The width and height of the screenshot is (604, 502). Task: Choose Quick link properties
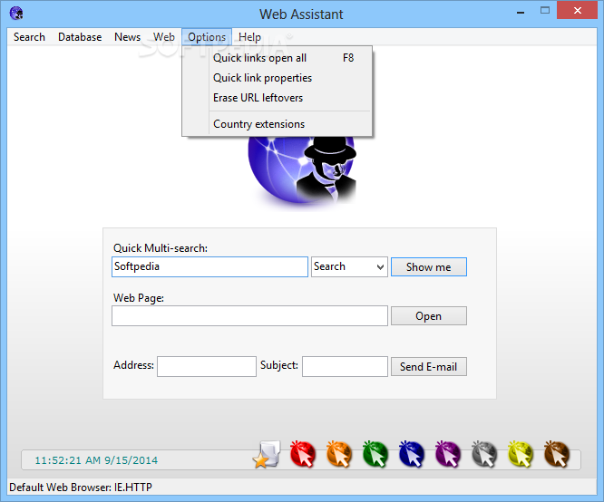(x=278, y=78)
